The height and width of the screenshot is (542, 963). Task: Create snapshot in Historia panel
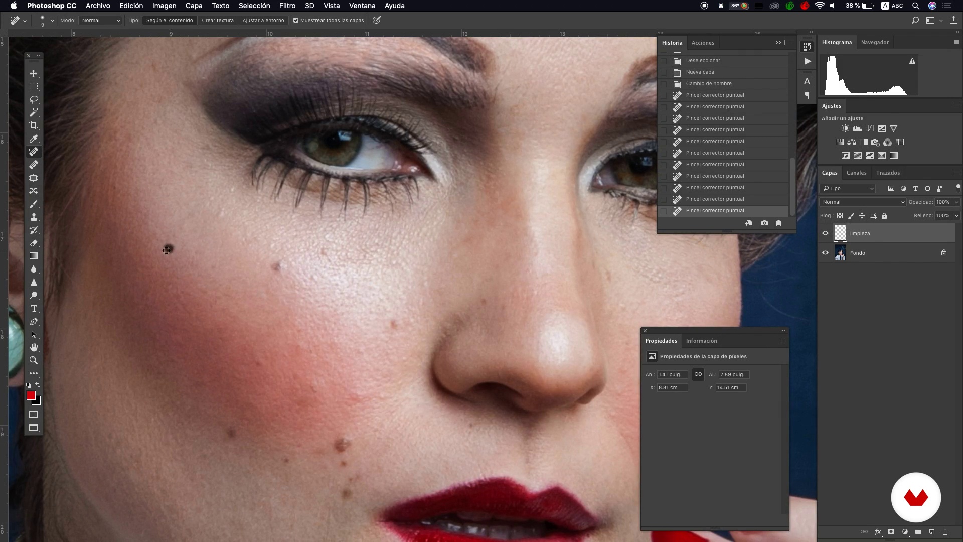click(764, 223)
